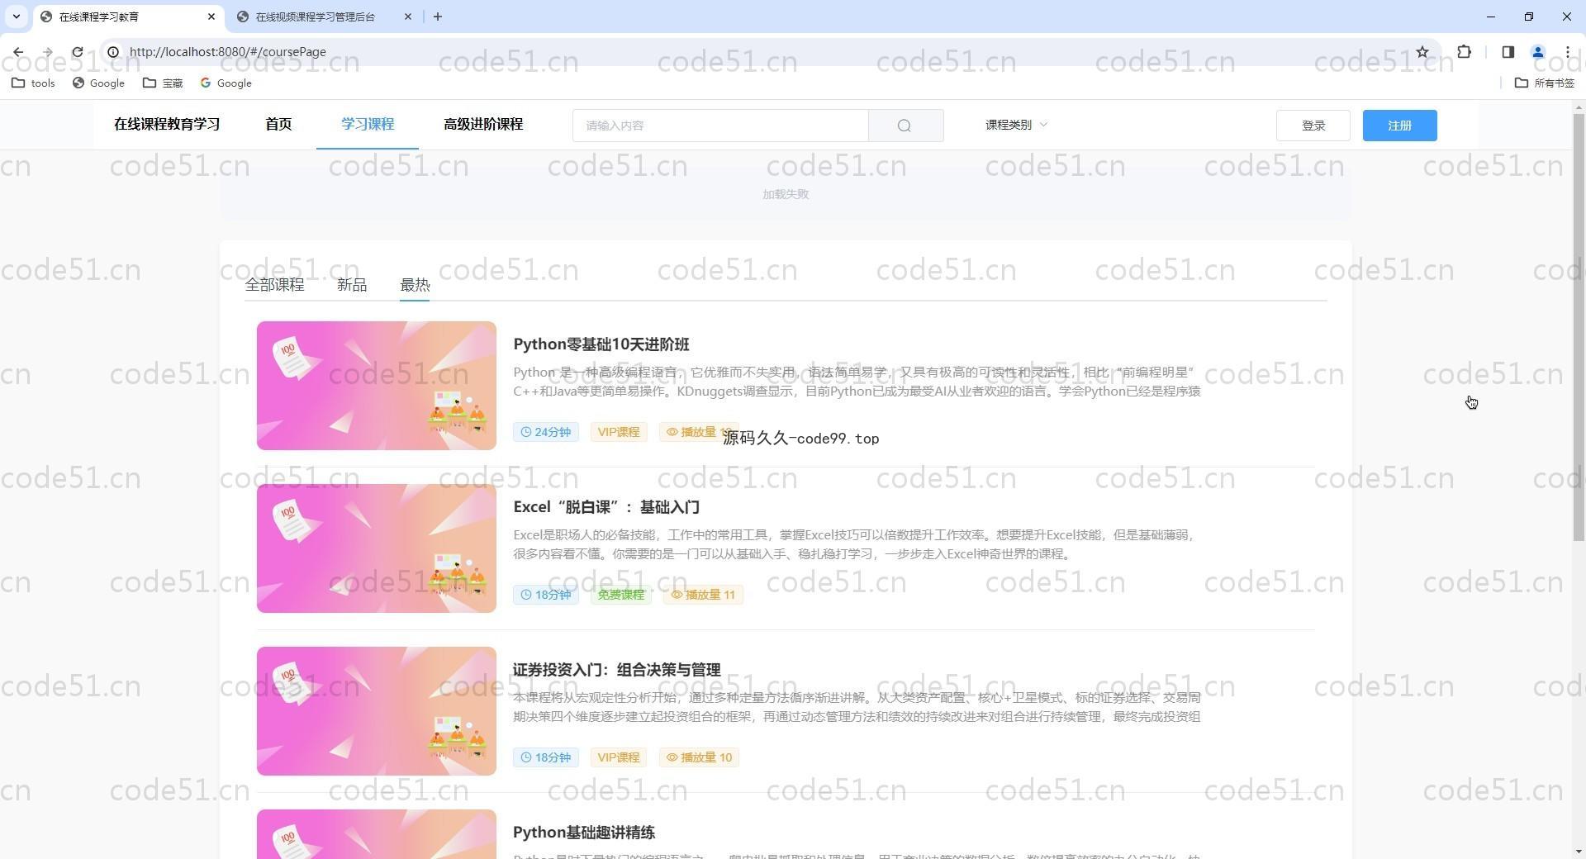
Task: Switch to 在线视频课程学习管理后台 browser tab
Action: (x=315, y=17)
